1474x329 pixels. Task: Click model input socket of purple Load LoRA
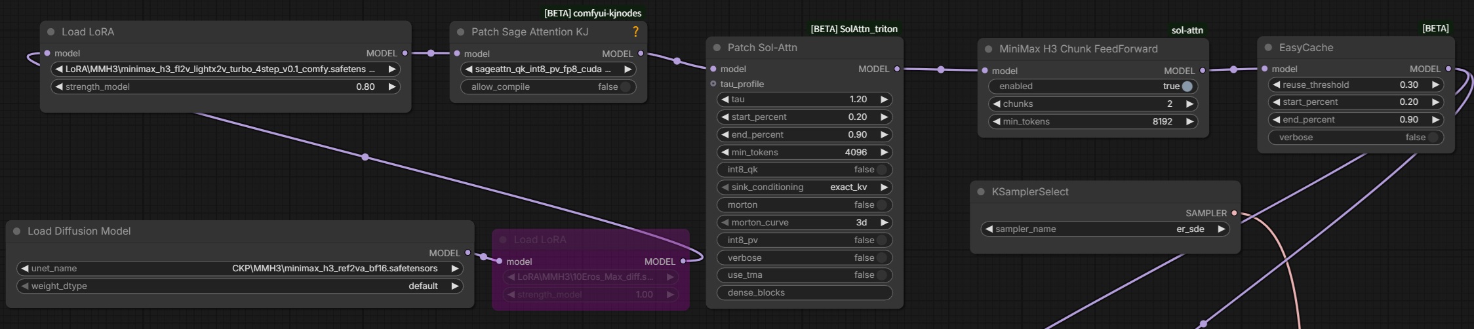[499, 261]
